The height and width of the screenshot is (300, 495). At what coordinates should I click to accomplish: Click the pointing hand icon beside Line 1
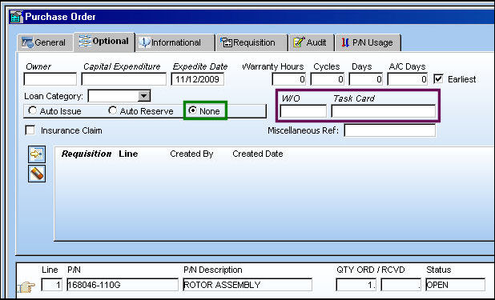pyautogui.click(x=26, y=286)
